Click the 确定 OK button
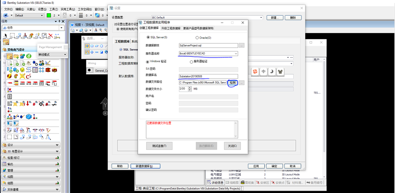 pos(274,166)
